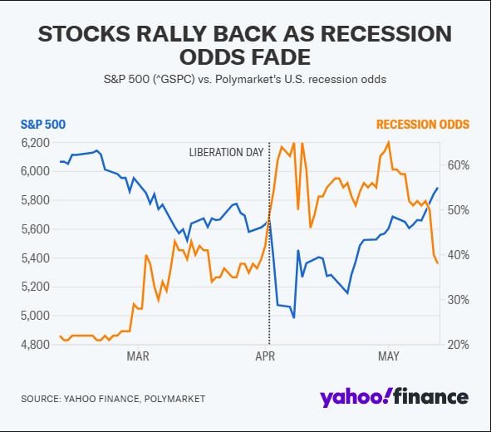Click the Yahoo Finance logo
Screen dimensions: 491x432
[x=394, y=397]
